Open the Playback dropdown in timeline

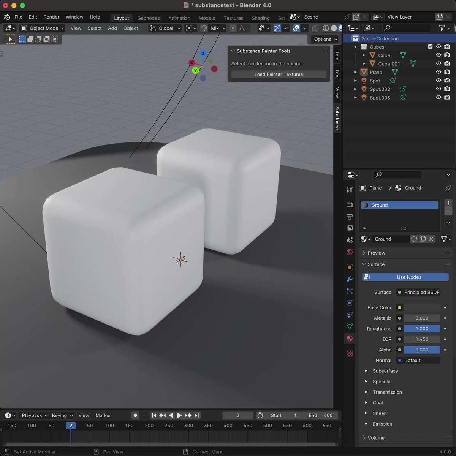click(x=34, y=415)
